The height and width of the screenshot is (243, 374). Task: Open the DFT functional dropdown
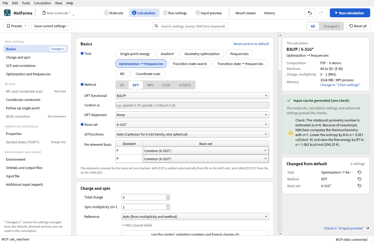coord(192,96)
